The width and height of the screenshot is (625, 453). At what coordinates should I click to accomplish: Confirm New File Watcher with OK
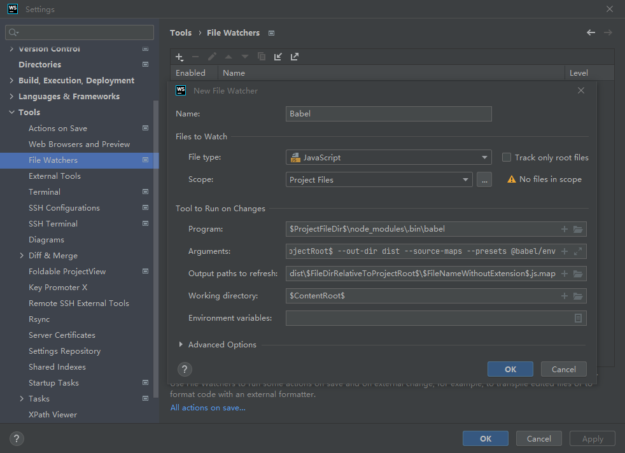[510, 369]
